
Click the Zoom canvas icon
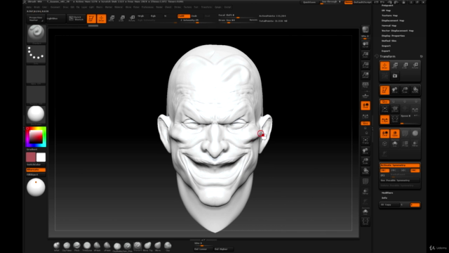[x=366, y=55]
